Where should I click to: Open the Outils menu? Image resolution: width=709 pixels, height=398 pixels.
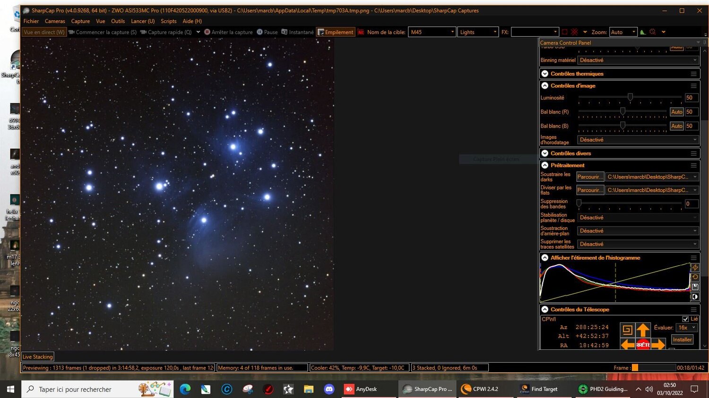[118, 21]
